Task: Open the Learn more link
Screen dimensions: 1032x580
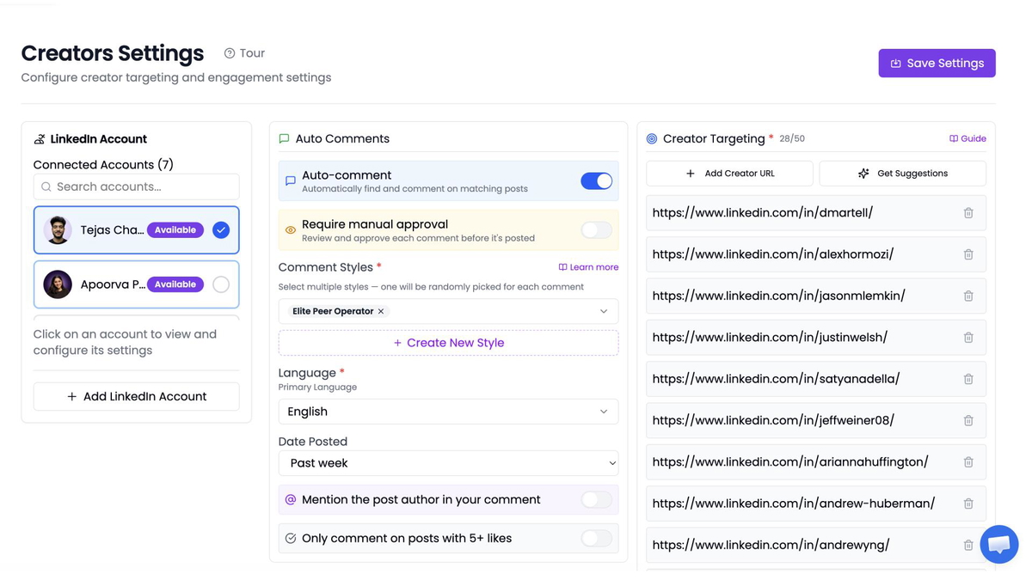Action: pyautogui.click(x=588, y=267)
